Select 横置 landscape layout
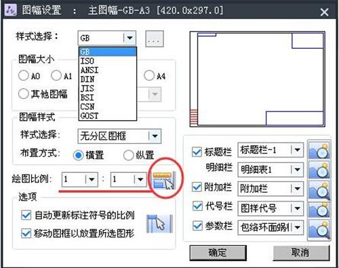Screen dimensions: 339x268 [79, 155]
